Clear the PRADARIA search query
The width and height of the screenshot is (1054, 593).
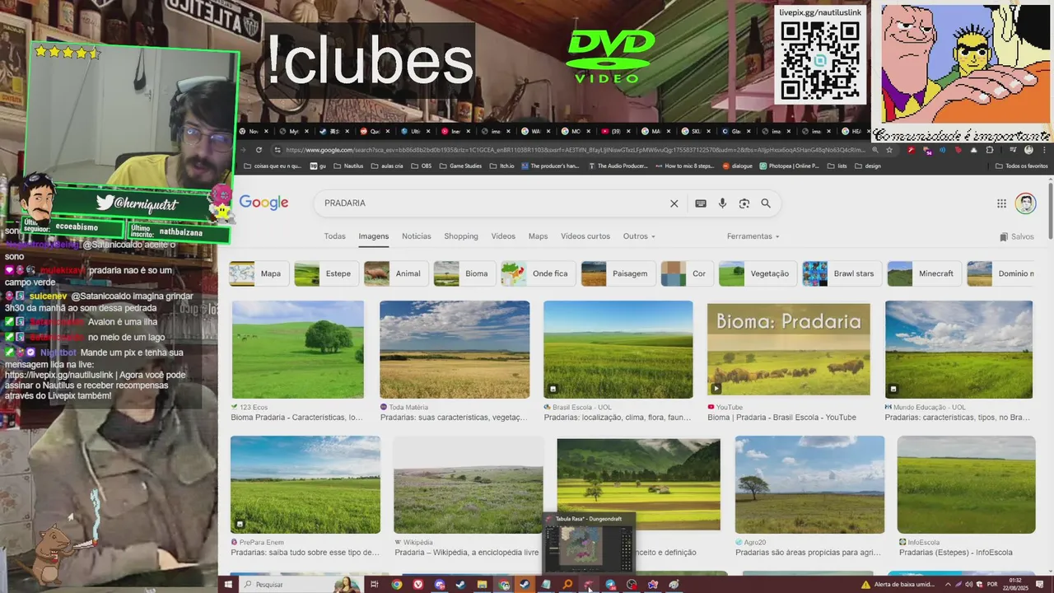[674, 203]
